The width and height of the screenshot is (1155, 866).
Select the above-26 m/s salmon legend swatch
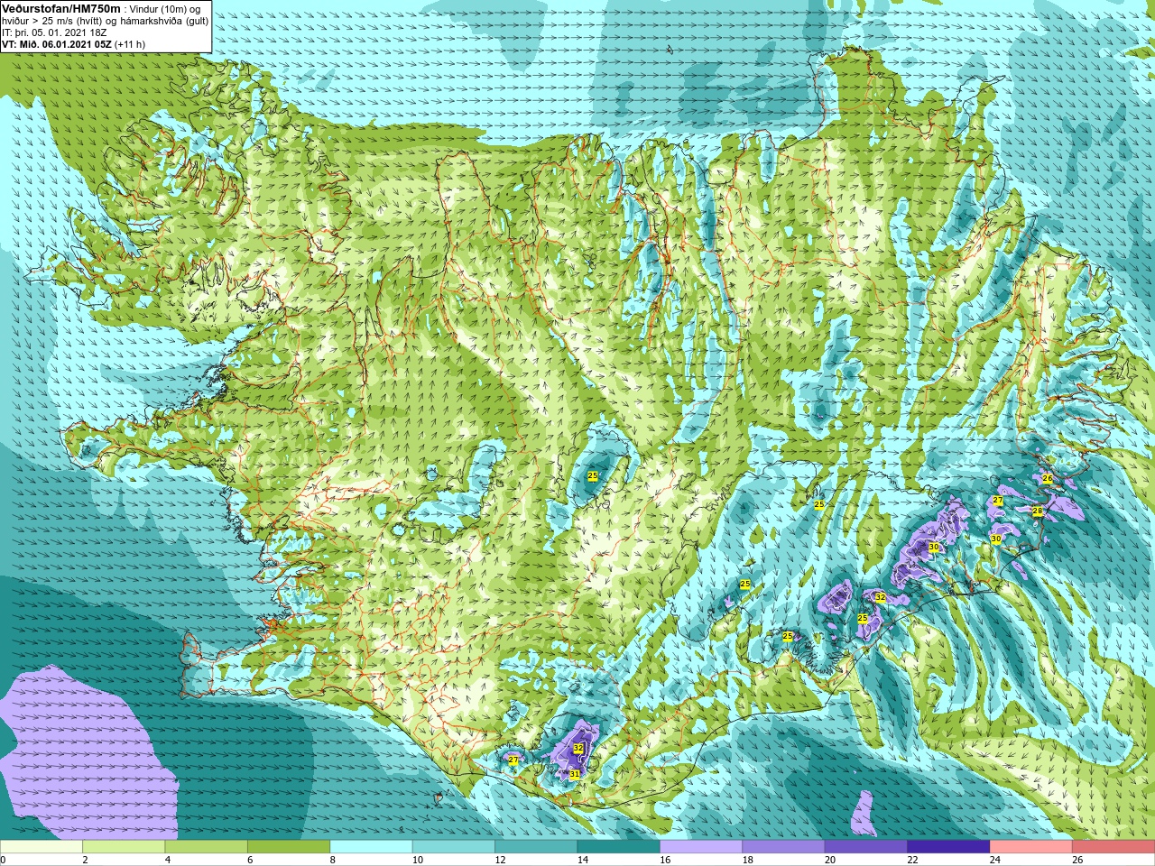click(x=1113, y=847)
